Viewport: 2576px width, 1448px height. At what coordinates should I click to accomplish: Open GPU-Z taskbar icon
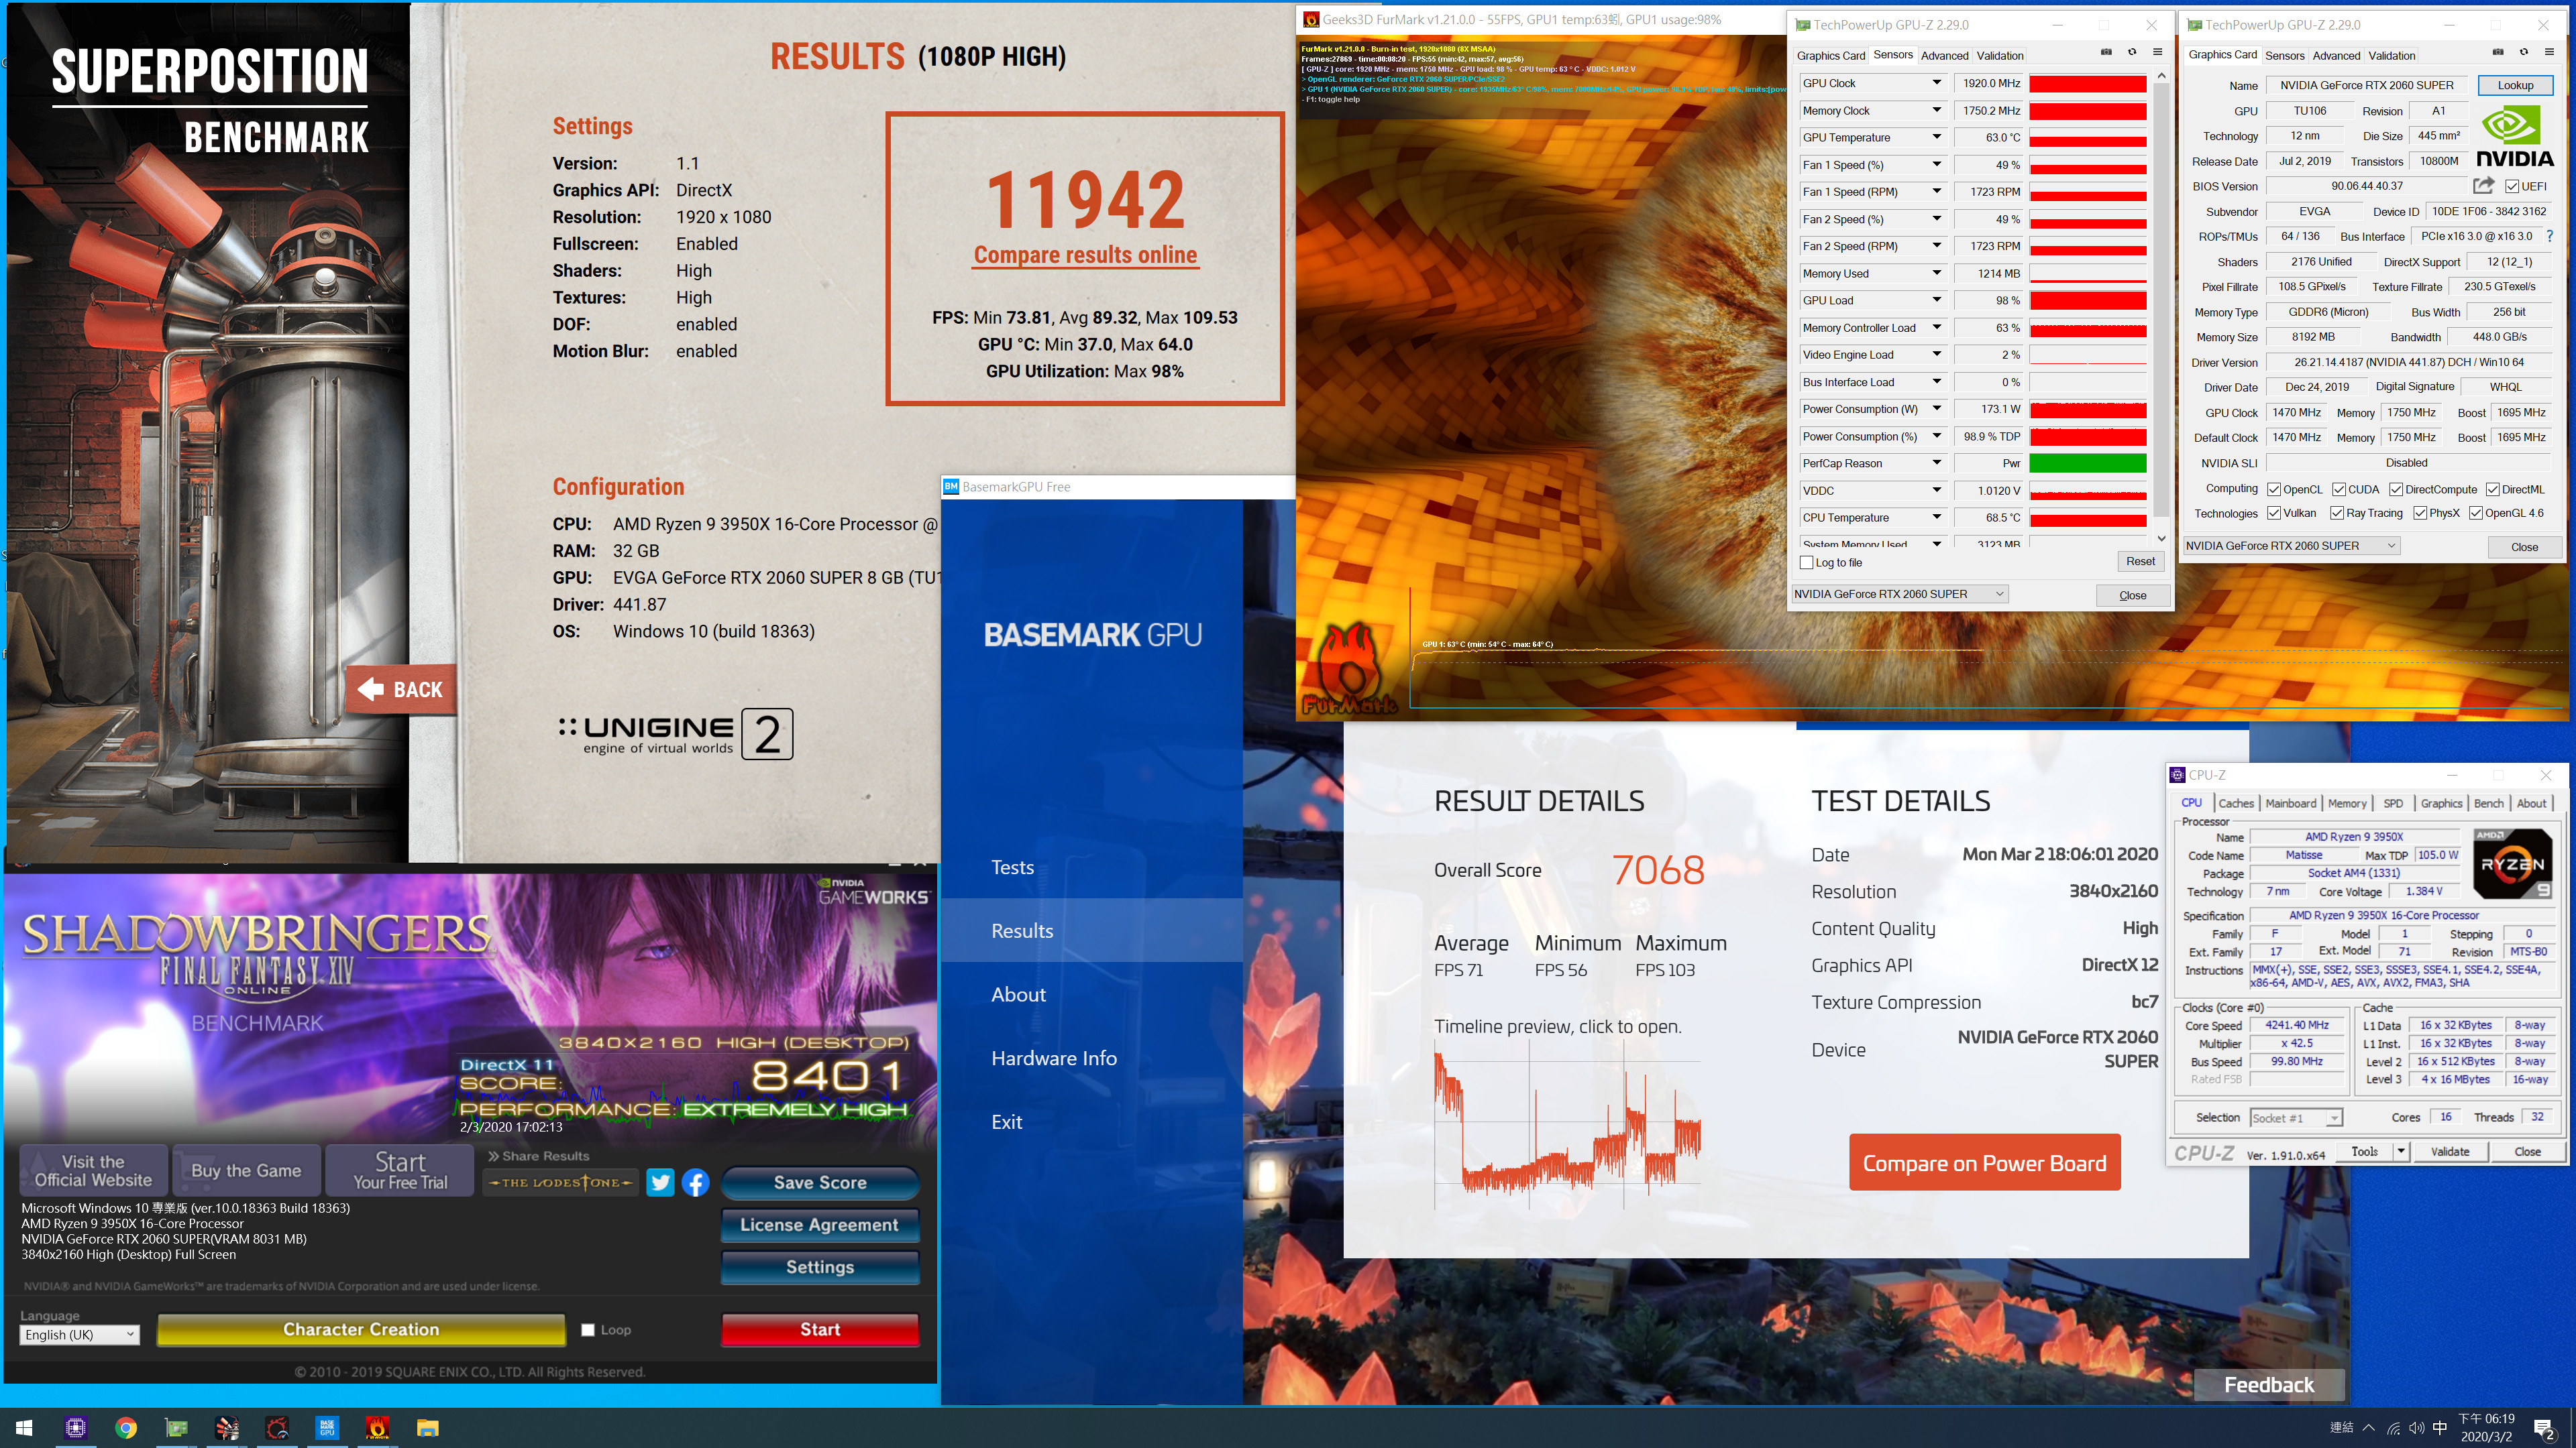(177, 1428)
